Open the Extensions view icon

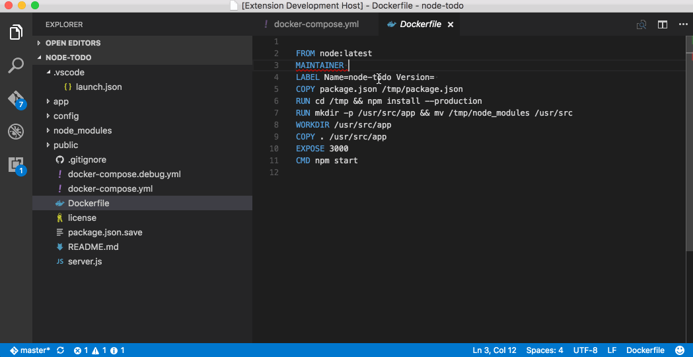point(17,165)
